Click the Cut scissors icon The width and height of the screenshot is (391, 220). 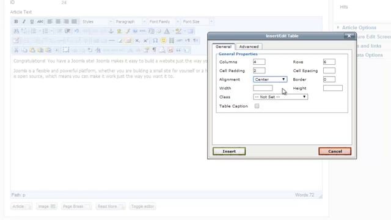[x=16, y=50]
